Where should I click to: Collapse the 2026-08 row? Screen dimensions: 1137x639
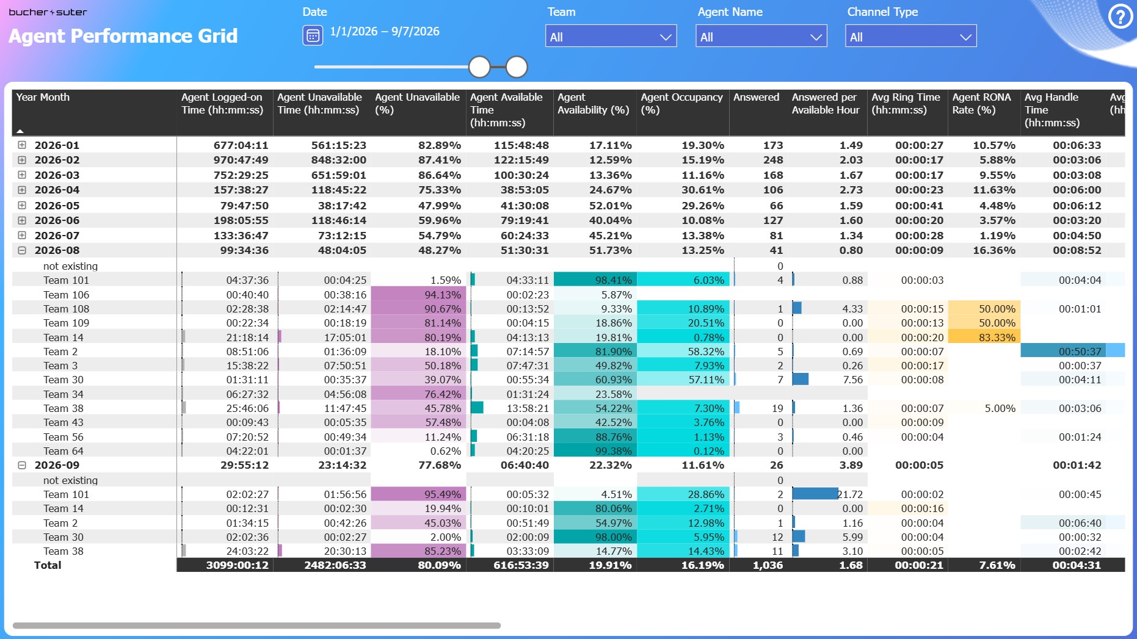tap(22, 250)
